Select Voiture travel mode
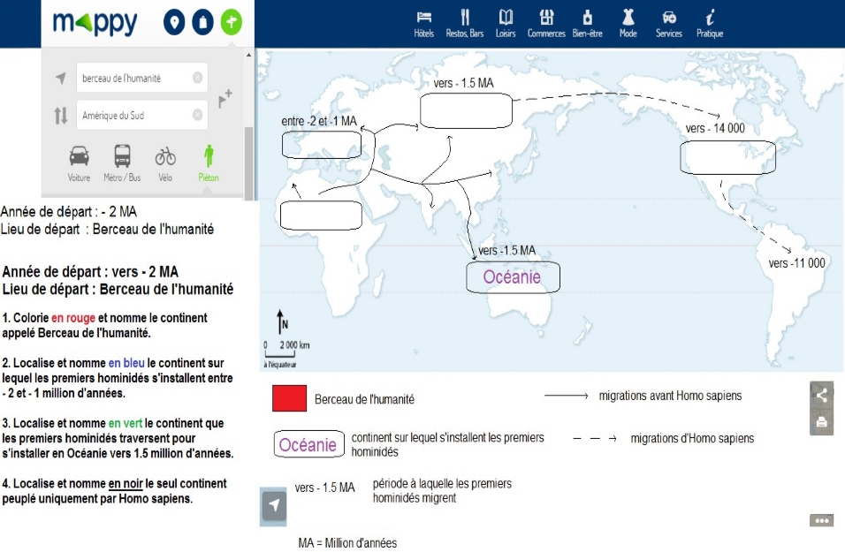 point(79,163)
